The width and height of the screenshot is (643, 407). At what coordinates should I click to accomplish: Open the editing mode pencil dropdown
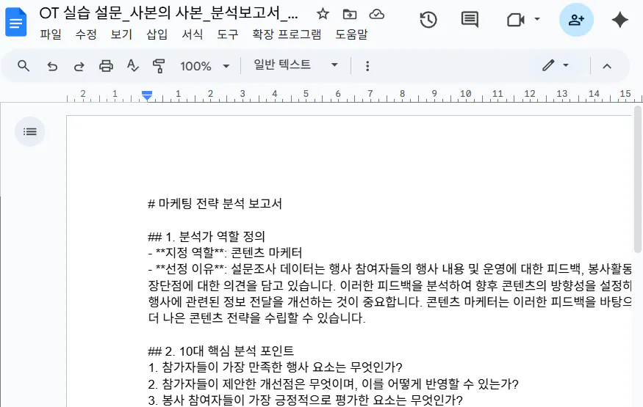[x=556, y=65]
